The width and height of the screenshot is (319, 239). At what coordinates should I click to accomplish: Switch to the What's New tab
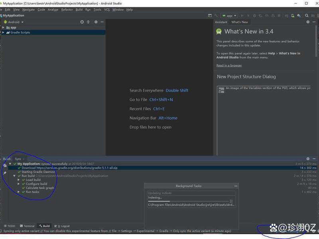(x=240, y=22)
